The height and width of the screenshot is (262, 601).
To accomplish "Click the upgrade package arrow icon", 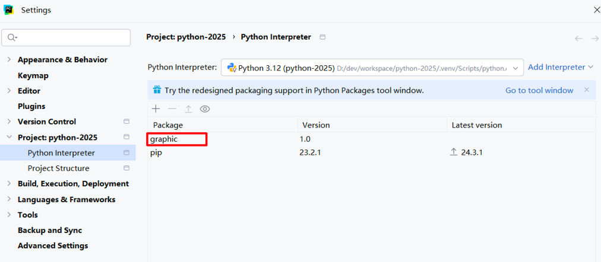I will pos(188,109).
